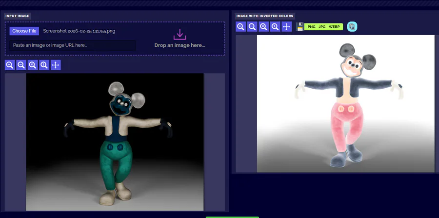Download inverted image as PNG
The width and height of the screenshot is (439, 218).
pos(311,27)
